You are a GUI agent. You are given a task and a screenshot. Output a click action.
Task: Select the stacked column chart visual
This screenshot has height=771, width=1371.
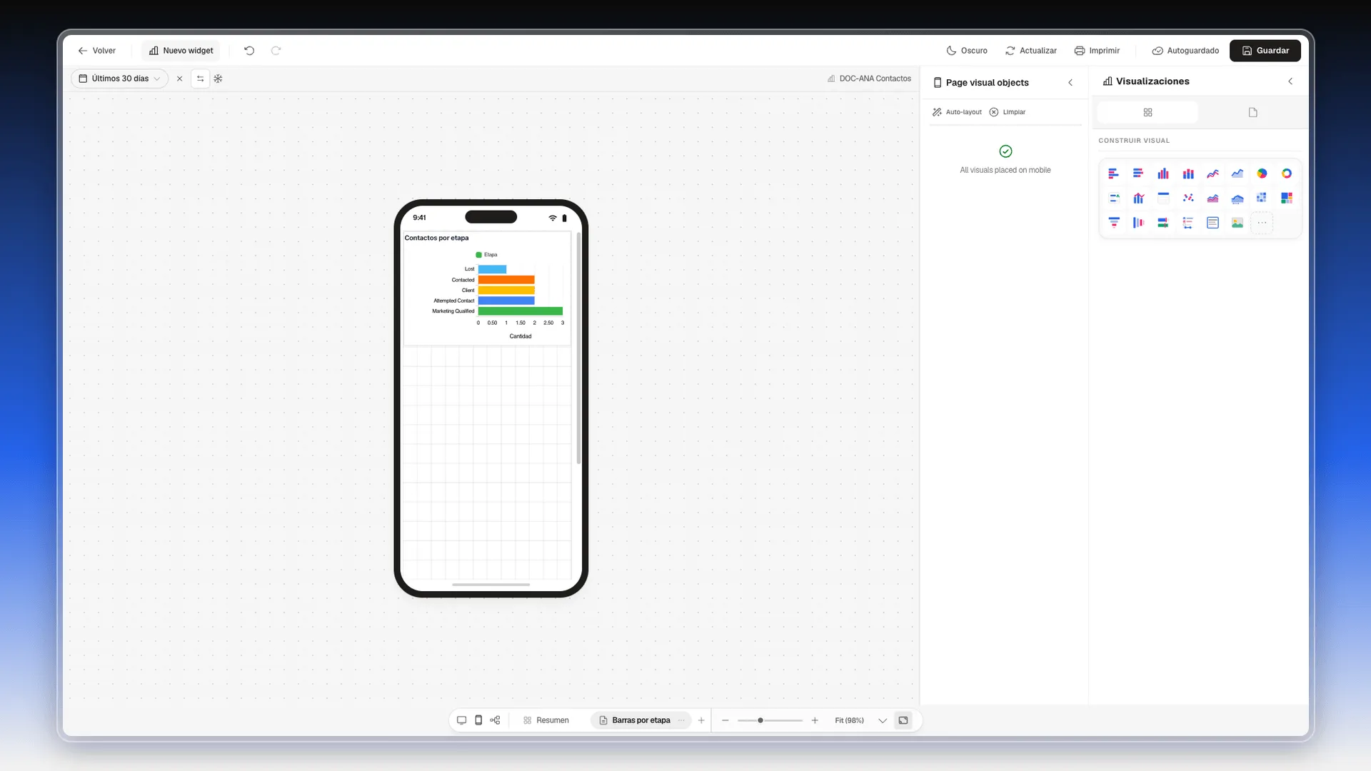pos(1188,173)
